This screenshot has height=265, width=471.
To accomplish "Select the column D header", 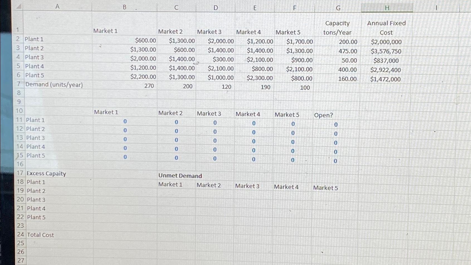I will point(216,8).
